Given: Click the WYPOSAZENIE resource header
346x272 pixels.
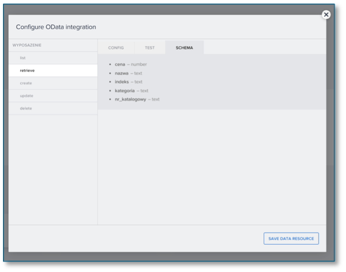Looking at the screenshot, I should click(27, 45).
